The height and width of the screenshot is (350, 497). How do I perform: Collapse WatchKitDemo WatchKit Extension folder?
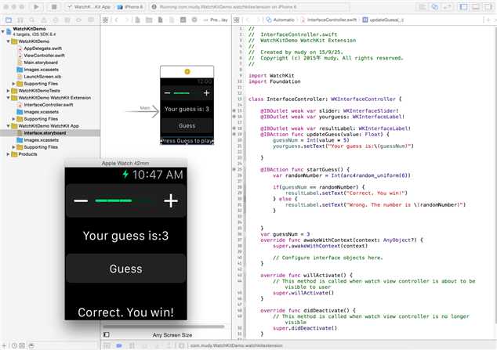[9, 98]
